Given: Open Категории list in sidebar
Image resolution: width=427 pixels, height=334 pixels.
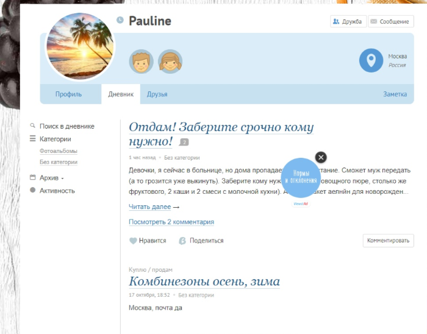Looking at the screenshot, I should click(59, 139).
